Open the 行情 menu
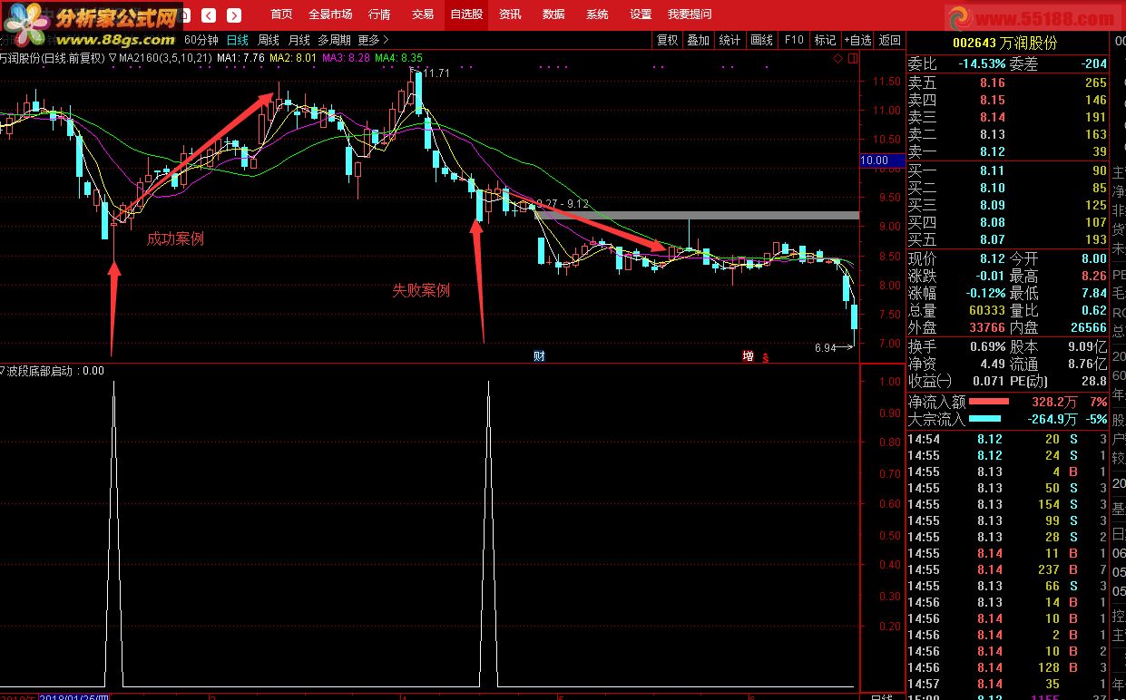Viewport: 1126px width, 700px height. click(380, 15)
